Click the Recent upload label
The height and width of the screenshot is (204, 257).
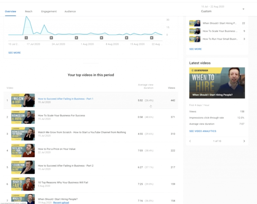(x=61, y=203)
